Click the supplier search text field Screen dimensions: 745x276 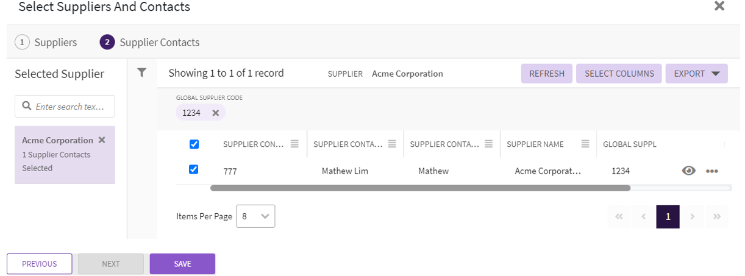tap(65, 107)
